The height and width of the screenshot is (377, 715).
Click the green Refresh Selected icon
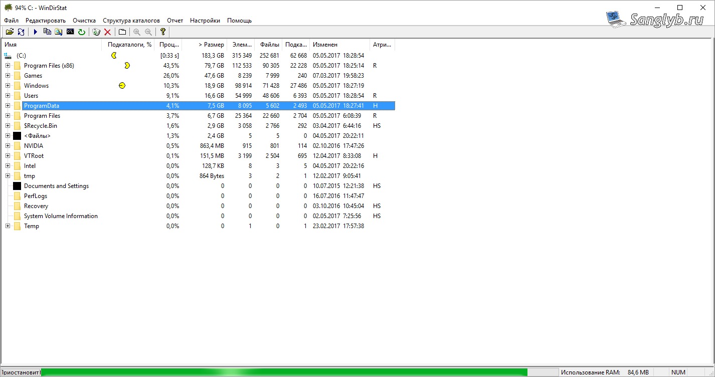[81, 32]
